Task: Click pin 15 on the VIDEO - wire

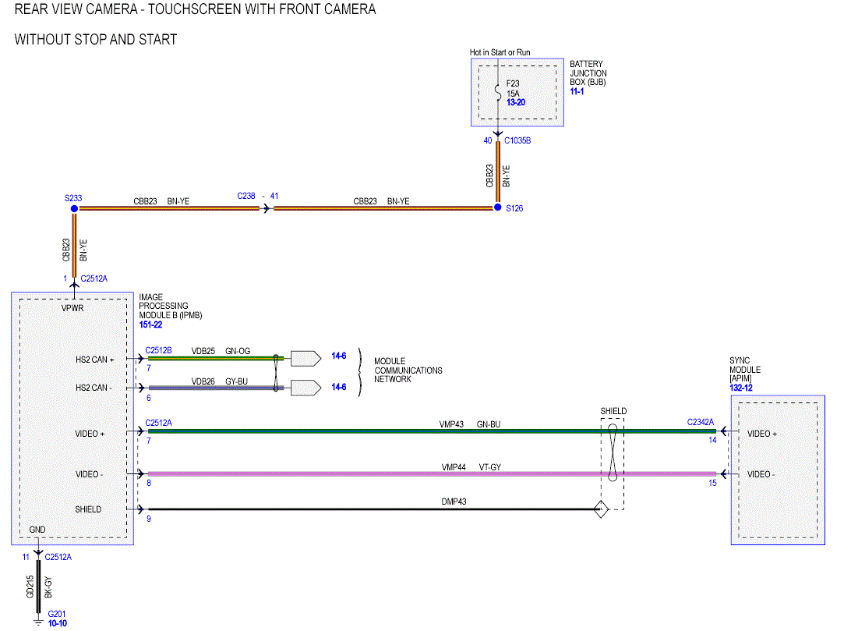Action: pos(712,484)
